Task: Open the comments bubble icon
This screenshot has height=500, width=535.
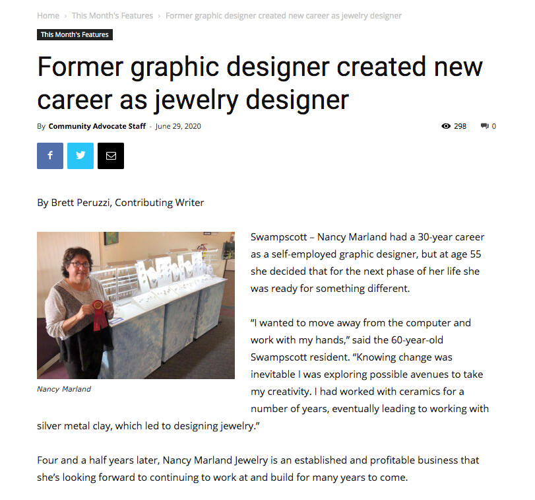Action: (x=484, y=126)
